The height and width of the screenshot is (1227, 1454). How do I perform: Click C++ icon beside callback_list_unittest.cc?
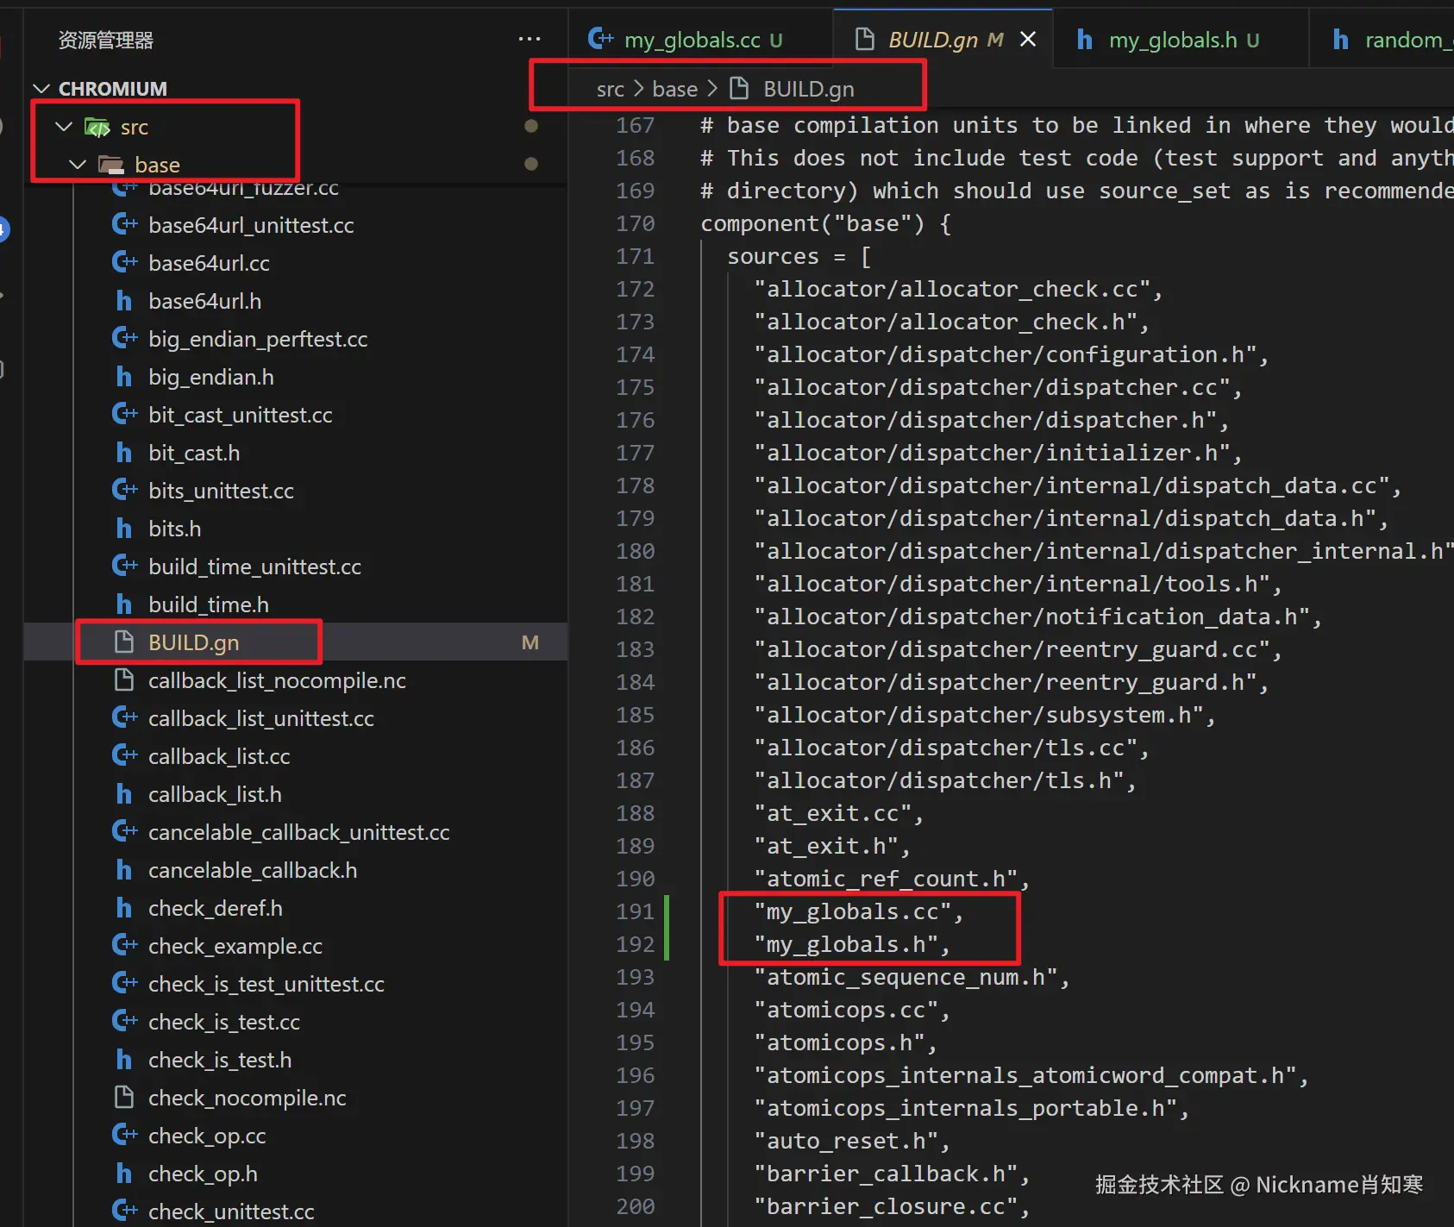click(x=124, y=718)
